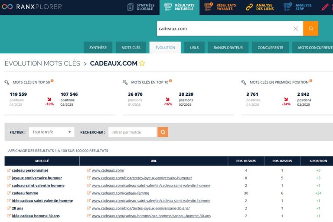Open the Mots Concurrents tab
333x222 pixels.
point(313,48)
